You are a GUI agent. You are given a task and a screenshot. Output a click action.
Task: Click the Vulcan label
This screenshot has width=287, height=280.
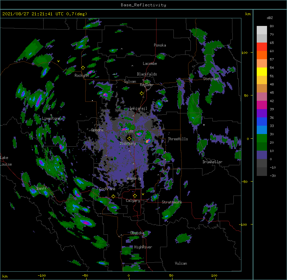[x=181, y=263]
